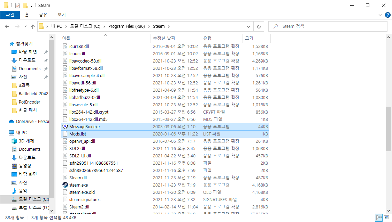Go back with the left arrow
Screen dimensions: 392x222
(7, 26)
